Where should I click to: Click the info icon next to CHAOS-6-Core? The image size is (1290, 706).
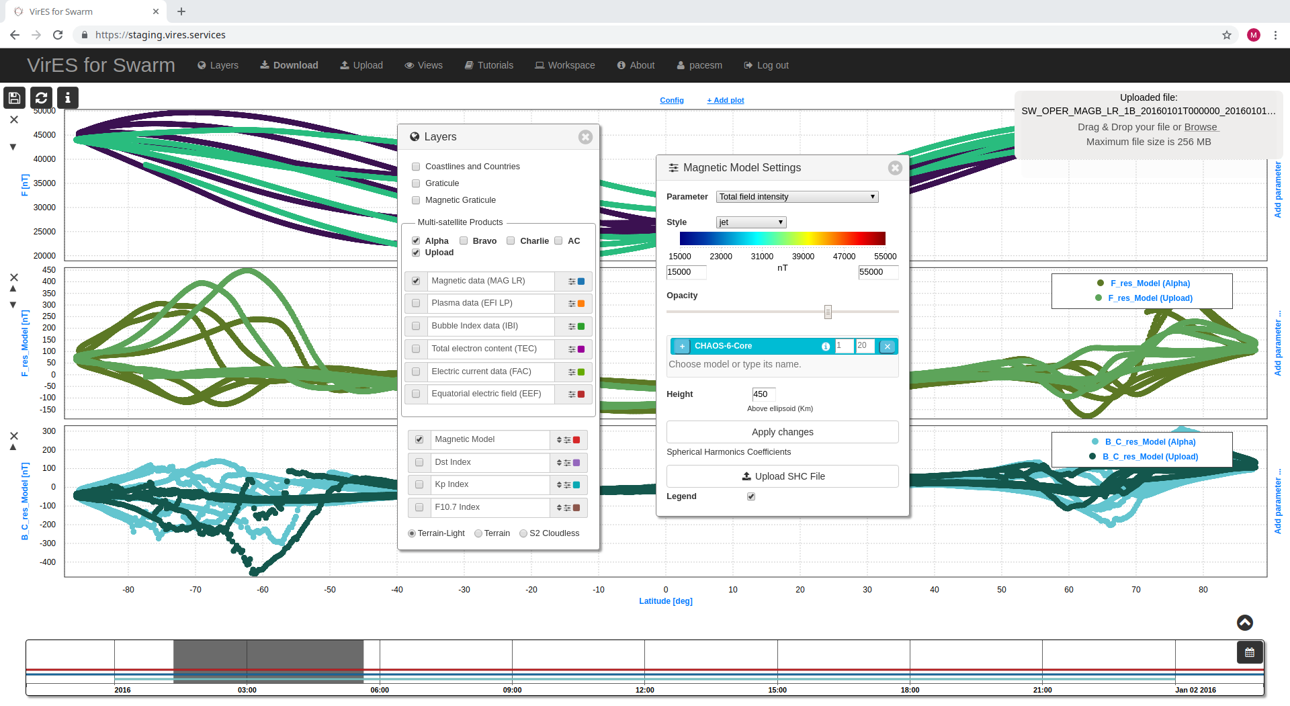(x=825, y=346)
